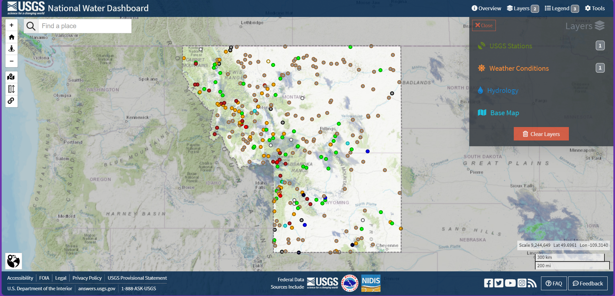Viewport: 615px width, 296px height.
Task: Open the Privacy Policy link
Action: [x=87, y=278]
